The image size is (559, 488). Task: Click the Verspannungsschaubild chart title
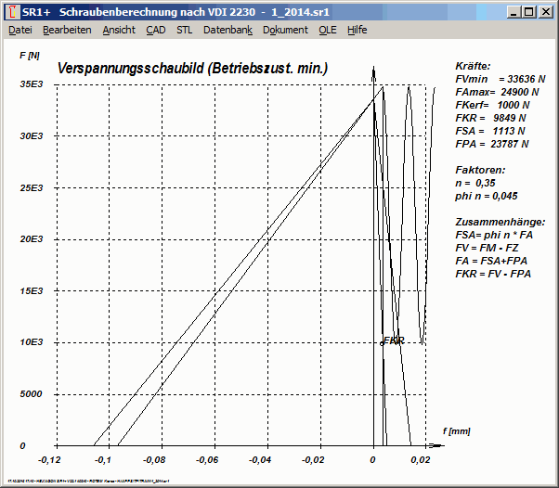coord(192,69)
